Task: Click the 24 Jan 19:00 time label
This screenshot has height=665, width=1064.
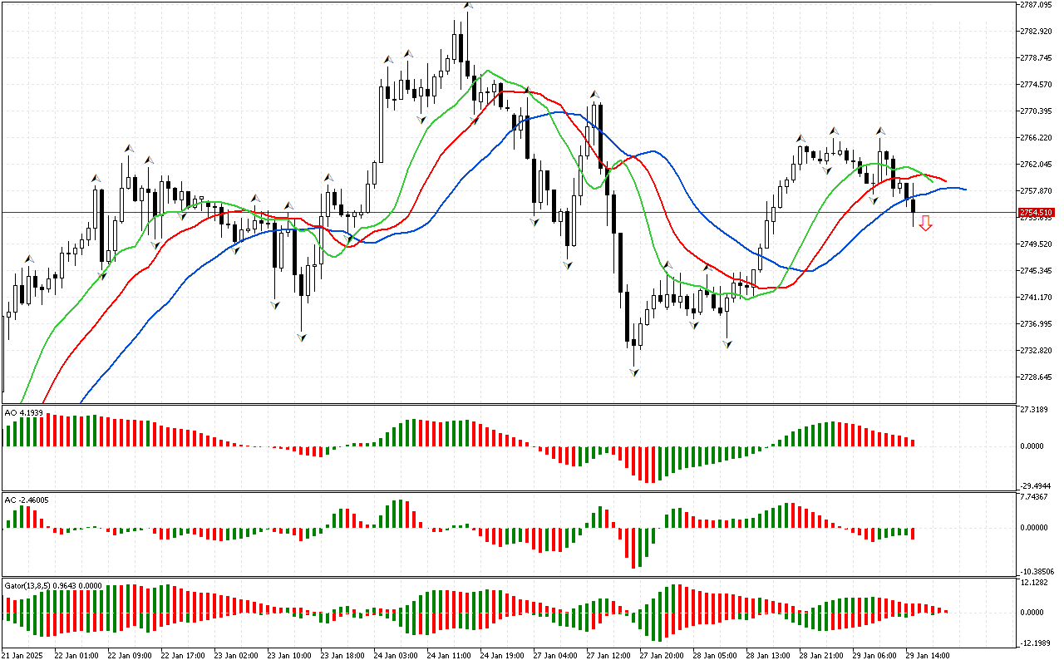Action: point(502,655)
